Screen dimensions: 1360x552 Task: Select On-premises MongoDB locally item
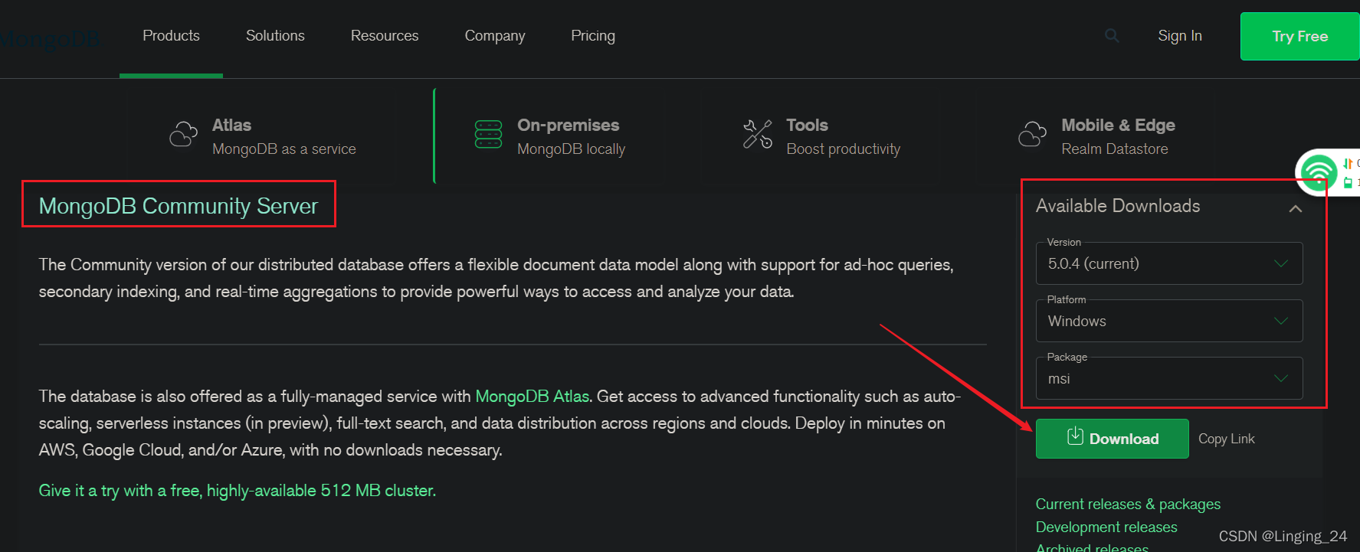(x=550, y=136)
